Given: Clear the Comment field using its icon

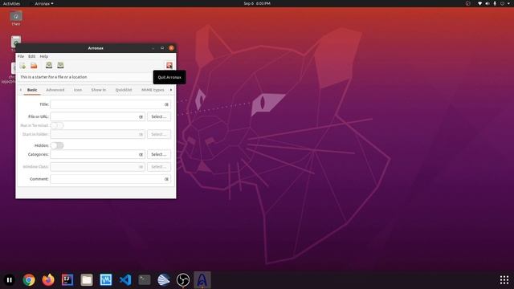Looking at the screenshot, I should [166, 179].
